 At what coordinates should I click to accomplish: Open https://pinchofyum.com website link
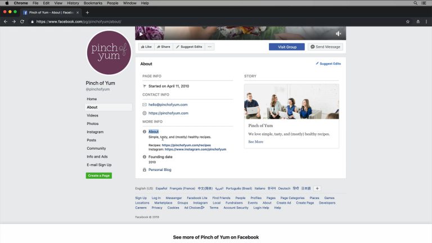(168, 113)
